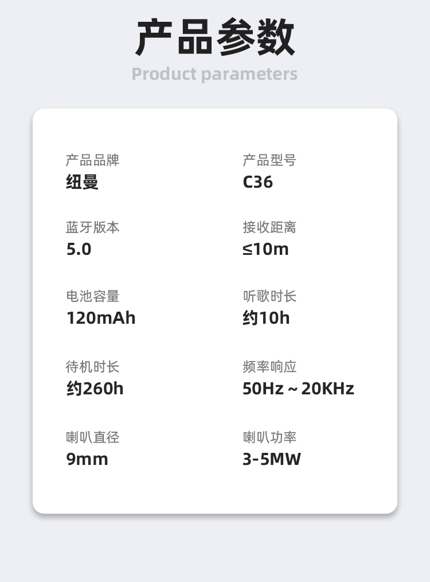
Task: Click the 约260h standby value
Action: [x=95, y=389]
